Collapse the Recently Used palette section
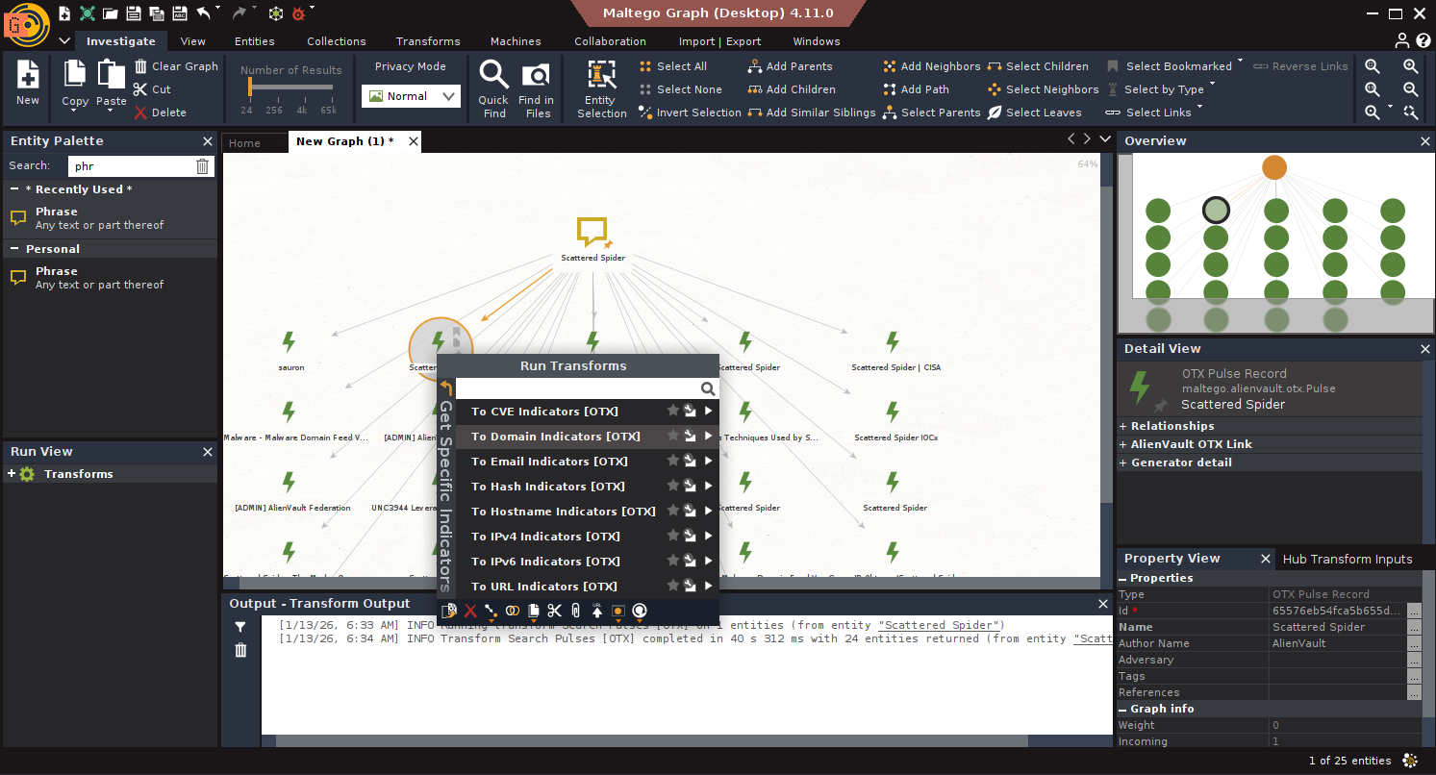 15,189
